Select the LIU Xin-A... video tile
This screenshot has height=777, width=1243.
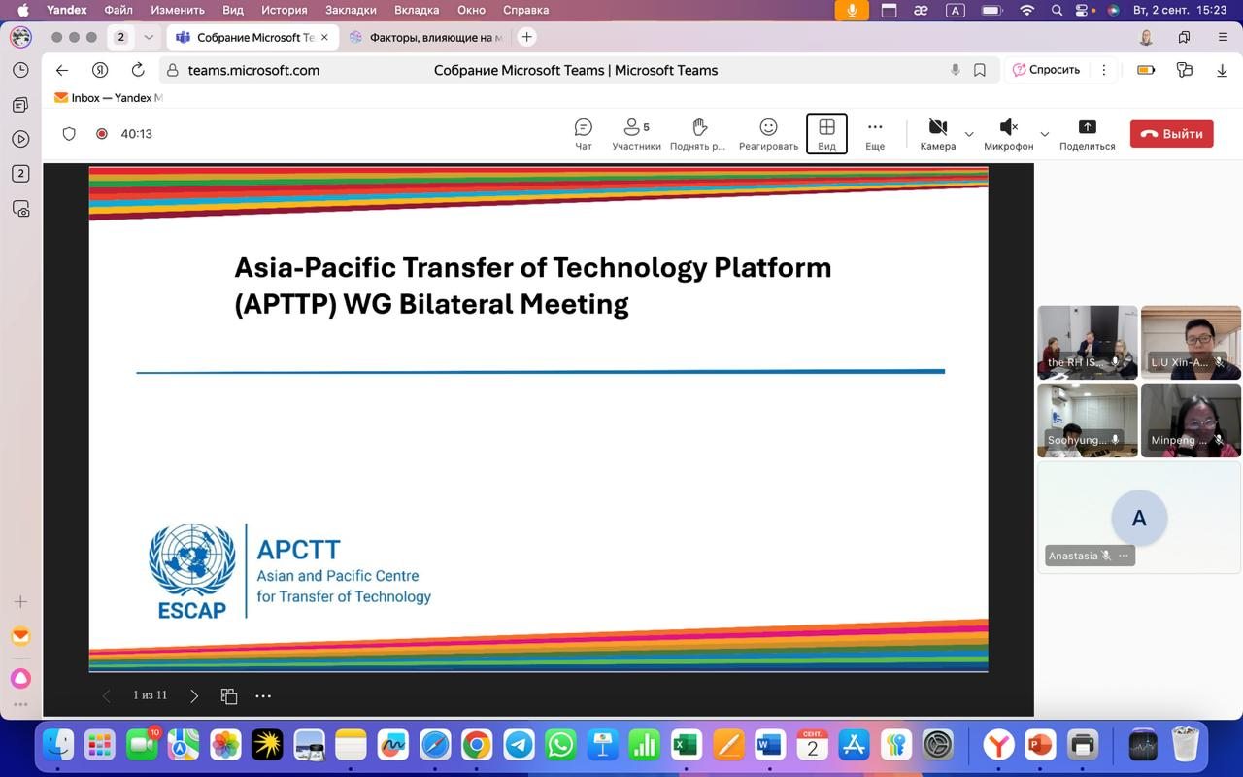click(1191, 343)
